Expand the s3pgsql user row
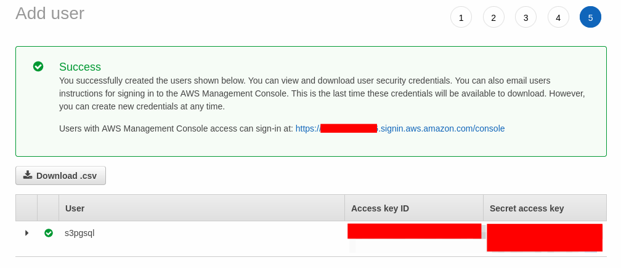Viewport: 621px width, 268px height. point(26,233)
